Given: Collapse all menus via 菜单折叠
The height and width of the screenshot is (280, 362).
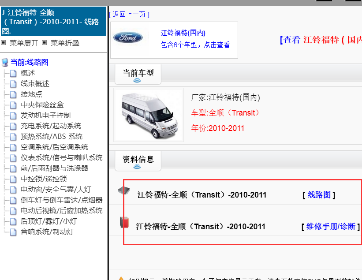Looking at the screenshot, I should (65, 43).
